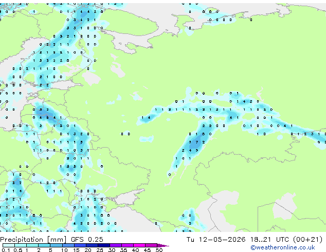Viewport: 326px width, 252px height.
Task: Select the 35–40 mm violet legend swatch
Action: click(128, 245)
